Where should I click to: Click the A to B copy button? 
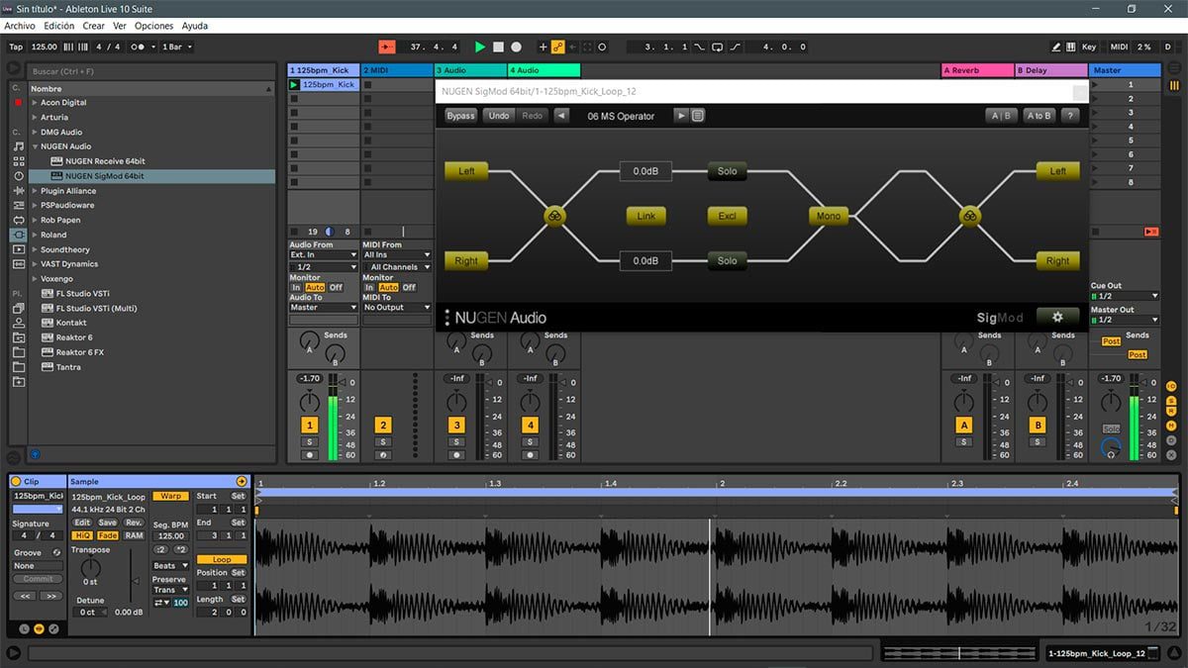pos(1039,116)
